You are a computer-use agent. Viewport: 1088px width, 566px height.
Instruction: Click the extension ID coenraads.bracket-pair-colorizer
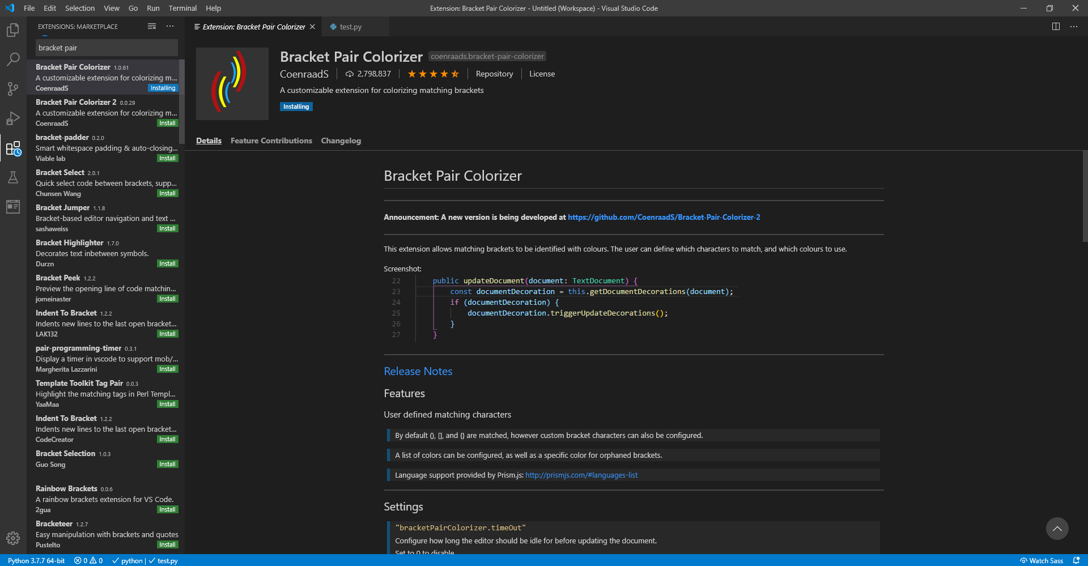(487, 56)
